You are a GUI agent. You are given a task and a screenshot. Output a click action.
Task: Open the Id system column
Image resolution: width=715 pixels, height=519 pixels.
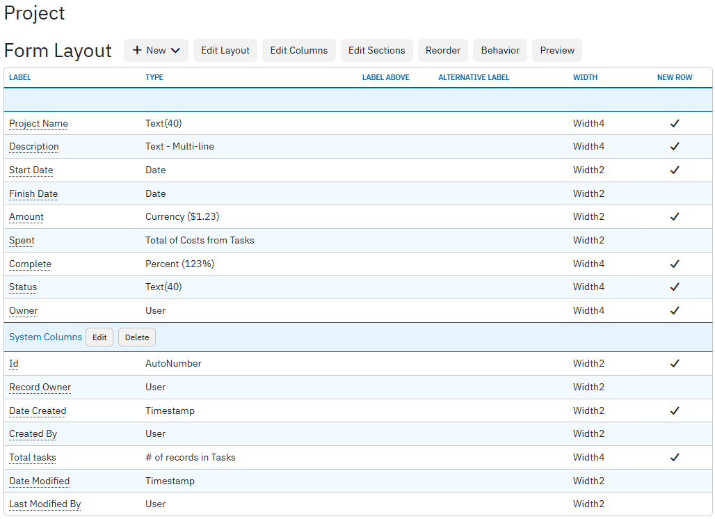[14, 363]
